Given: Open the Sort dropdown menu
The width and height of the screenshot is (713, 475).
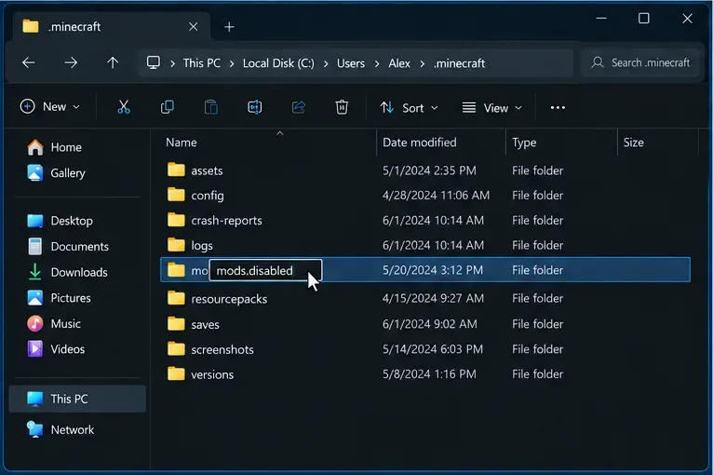Looking at the screenshot, I should (x=409, y=108).
